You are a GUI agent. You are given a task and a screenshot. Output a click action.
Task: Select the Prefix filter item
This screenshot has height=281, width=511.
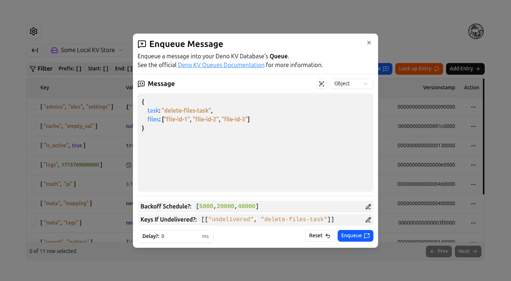(70, 68)
